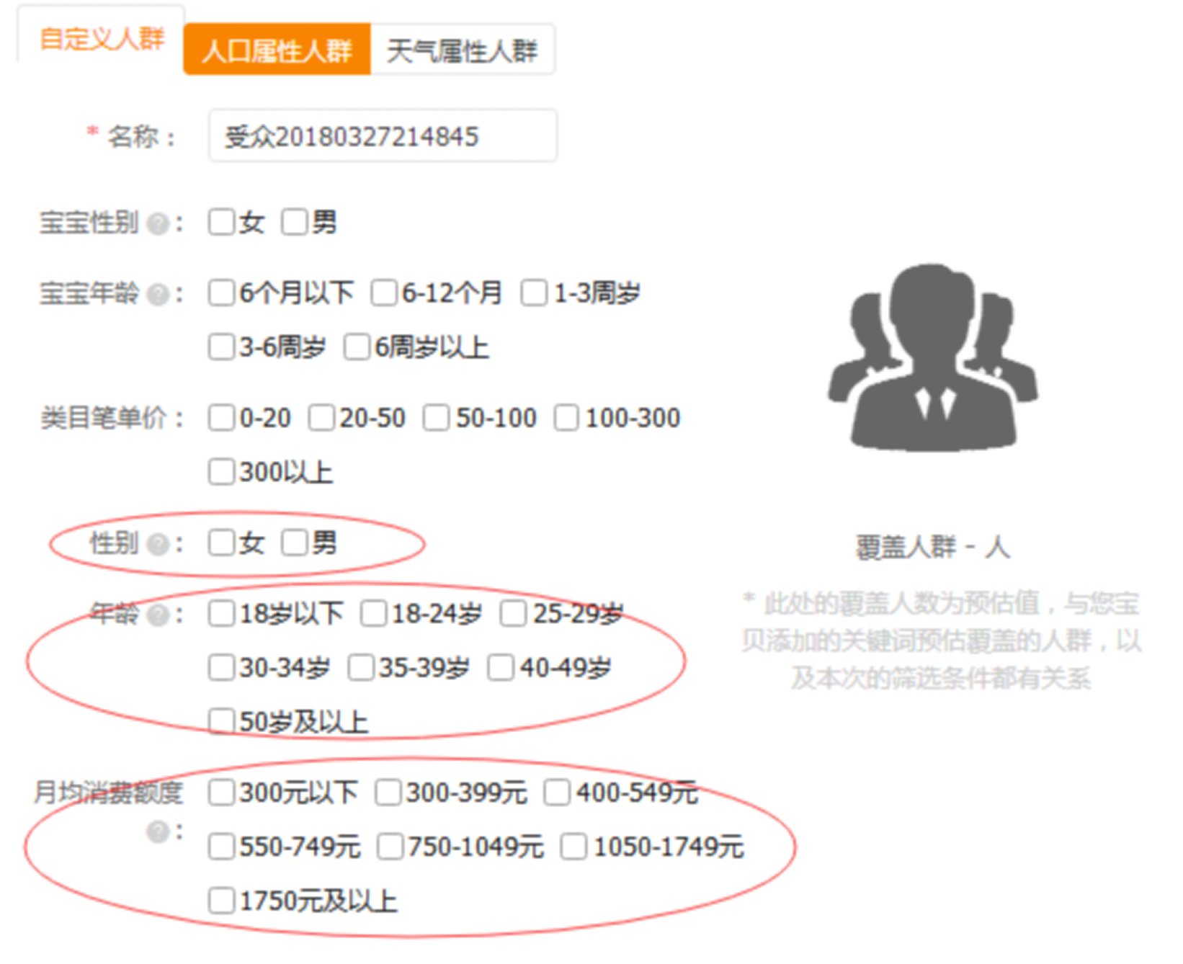Click the 名称 text input field
The height and width of the screenshot is (964, 1183).
point(383,136)
